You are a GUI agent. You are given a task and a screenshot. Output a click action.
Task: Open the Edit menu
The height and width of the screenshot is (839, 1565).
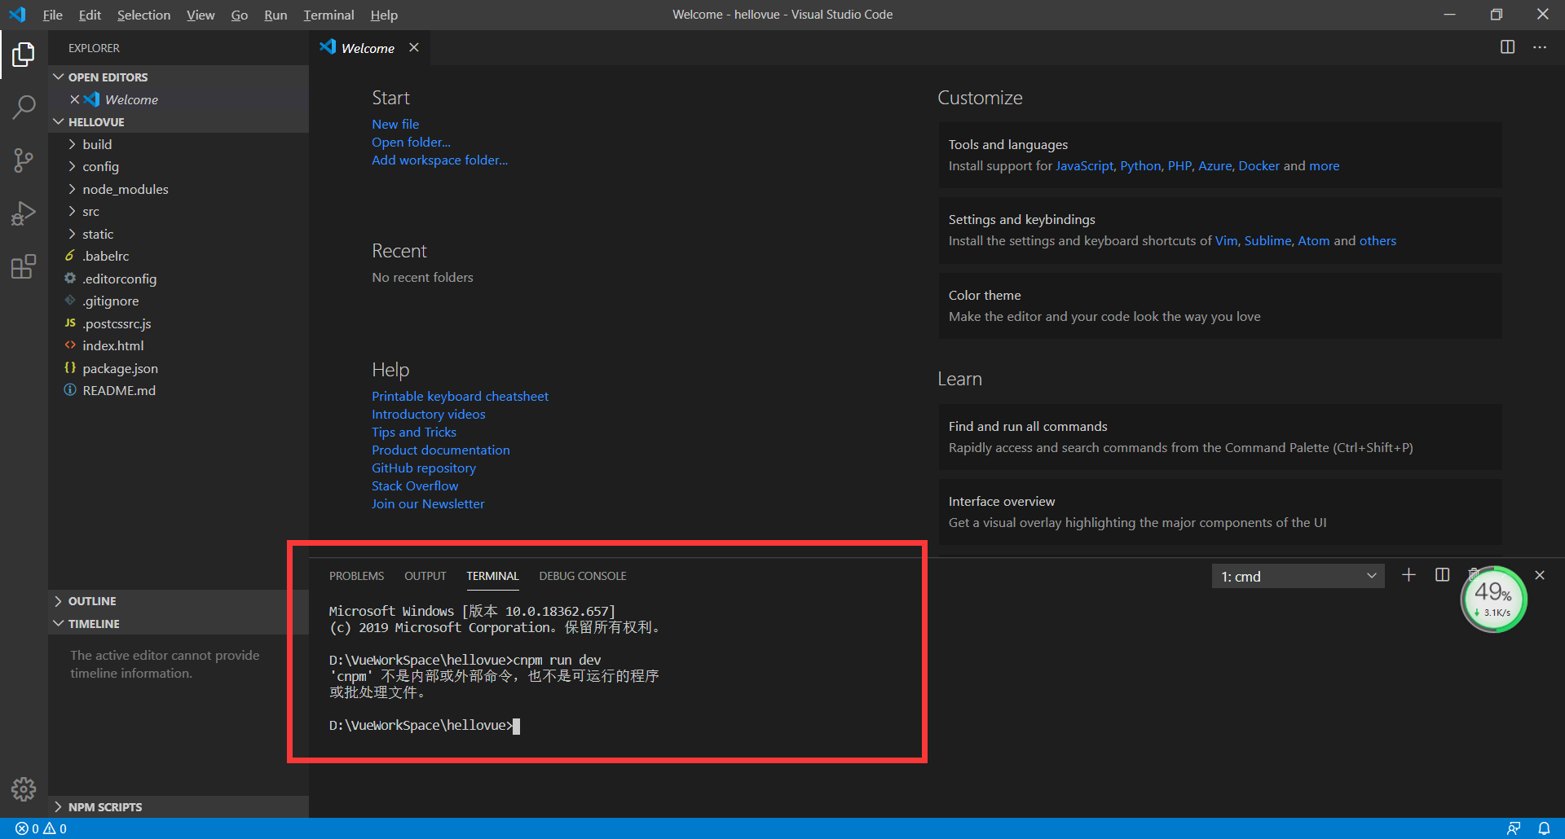(90, 15)
